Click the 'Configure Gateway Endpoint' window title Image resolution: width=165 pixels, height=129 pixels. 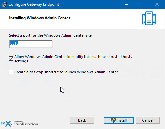point(34,4)
